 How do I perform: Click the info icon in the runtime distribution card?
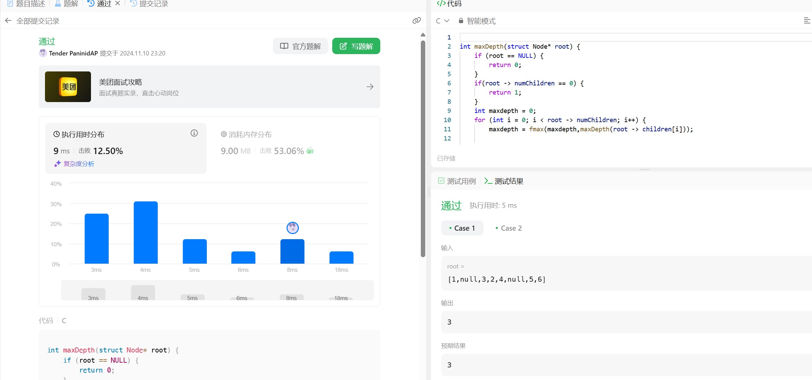tap(194, 133)
